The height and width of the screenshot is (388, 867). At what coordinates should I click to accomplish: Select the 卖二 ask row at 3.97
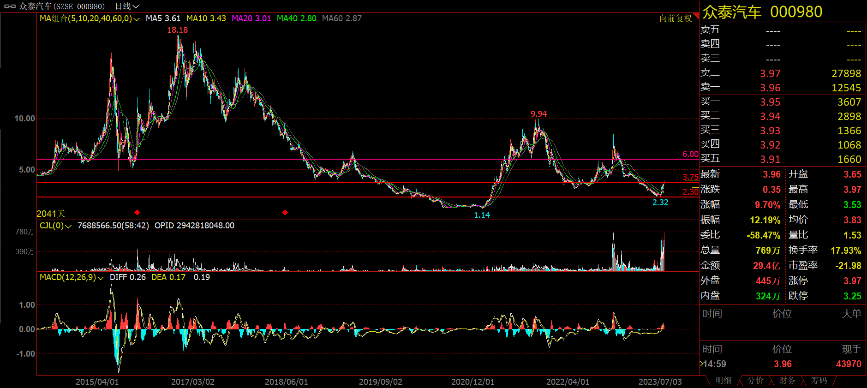[x=781, y=73]
